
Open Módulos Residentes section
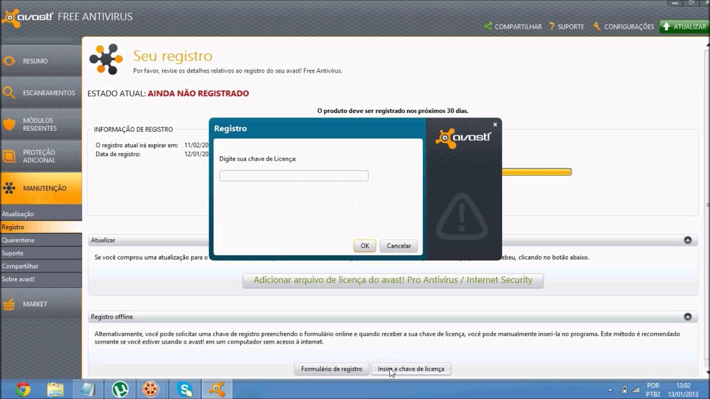[41, 124]
